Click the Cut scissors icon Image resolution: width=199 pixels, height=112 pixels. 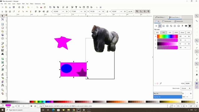(41, 7)
